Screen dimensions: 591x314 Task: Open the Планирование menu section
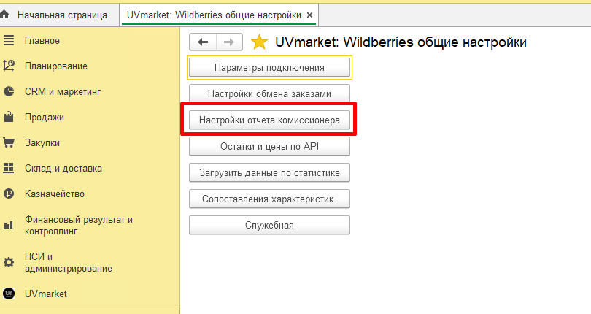[56, 66]
